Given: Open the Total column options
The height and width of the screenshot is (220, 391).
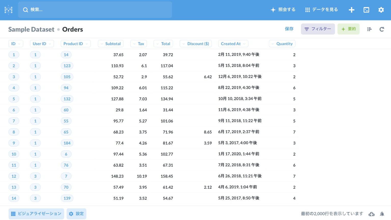Looking at the screenshot, I should [163, 43].
